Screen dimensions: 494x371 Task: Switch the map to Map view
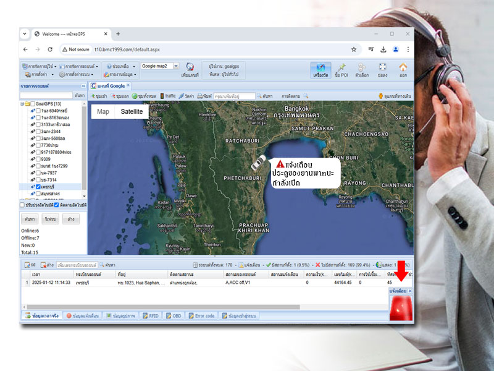(x=103, y=112)
